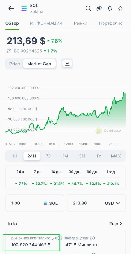Add SOL to favorites with star icon
131x254 pixels.
(x=120, y=8)
